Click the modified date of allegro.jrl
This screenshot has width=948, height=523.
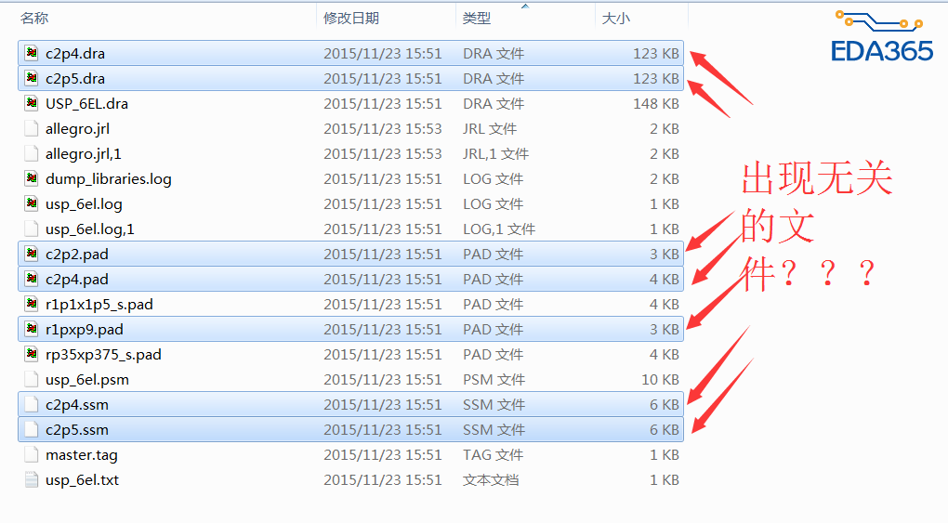pyautogui.click(x=383, y=129)
